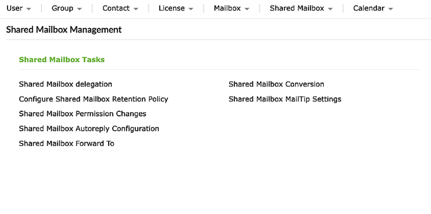Select Shared Mailbox Autoreply Configuration
Viewport: 431px width, 214px height.
point(89,128)
